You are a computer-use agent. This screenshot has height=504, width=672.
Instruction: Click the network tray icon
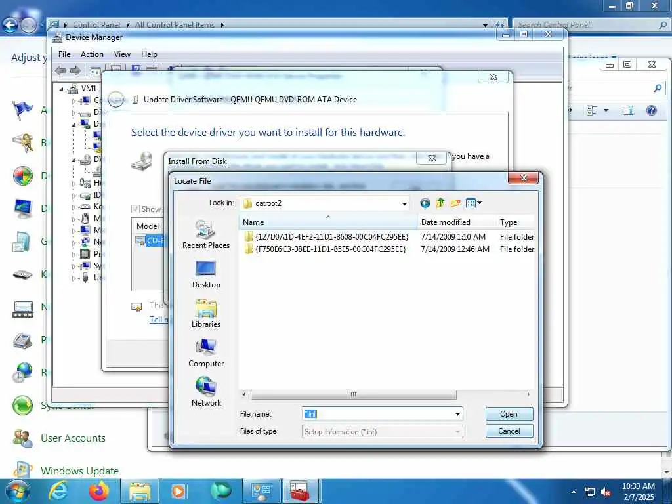click(x=590, y=492)
